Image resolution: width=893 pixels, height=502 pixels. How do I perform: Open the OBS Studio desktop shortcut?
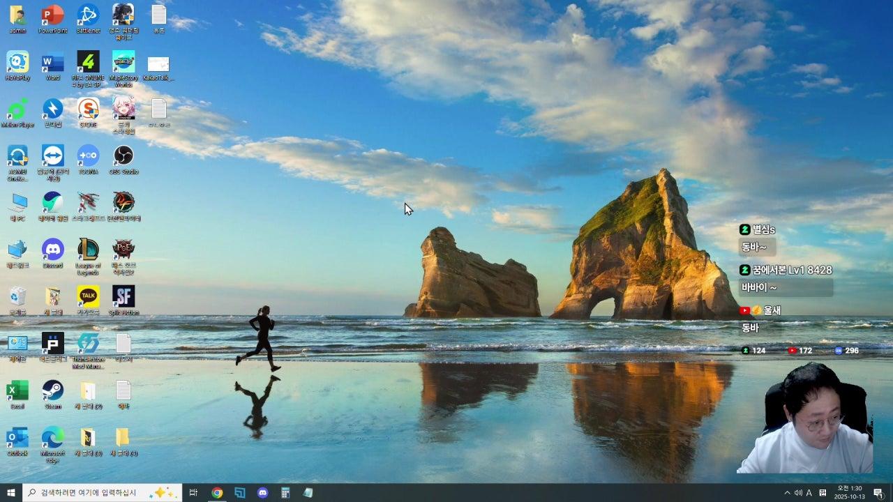tap(123, 156)
